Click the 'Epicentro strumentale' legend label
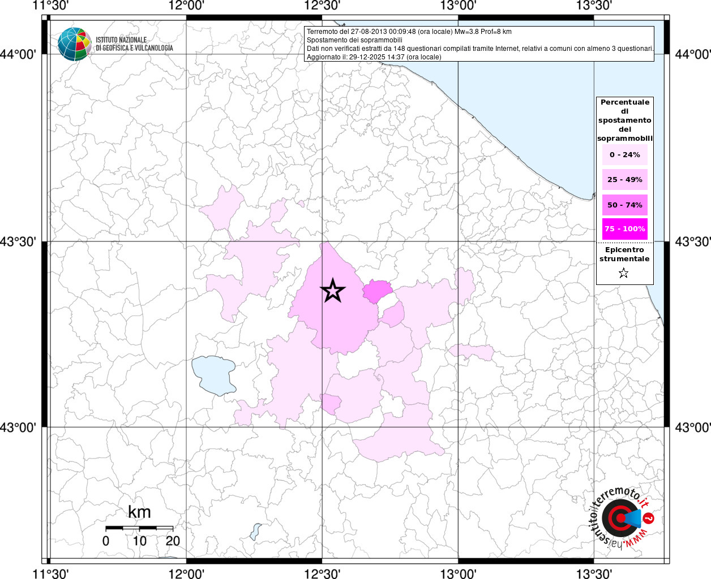 [x=624, y=254]
